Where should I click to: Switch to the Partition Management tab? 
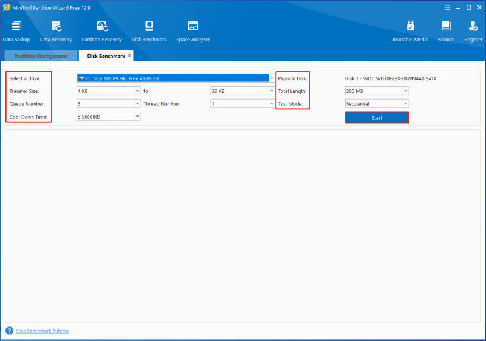pyautogui.click(x=41, y=56)
